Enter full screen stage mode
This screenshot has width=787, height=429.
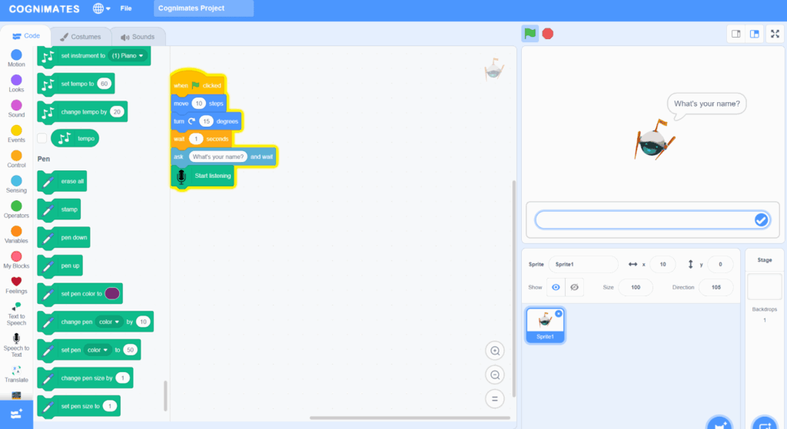[x=774, y=34]
